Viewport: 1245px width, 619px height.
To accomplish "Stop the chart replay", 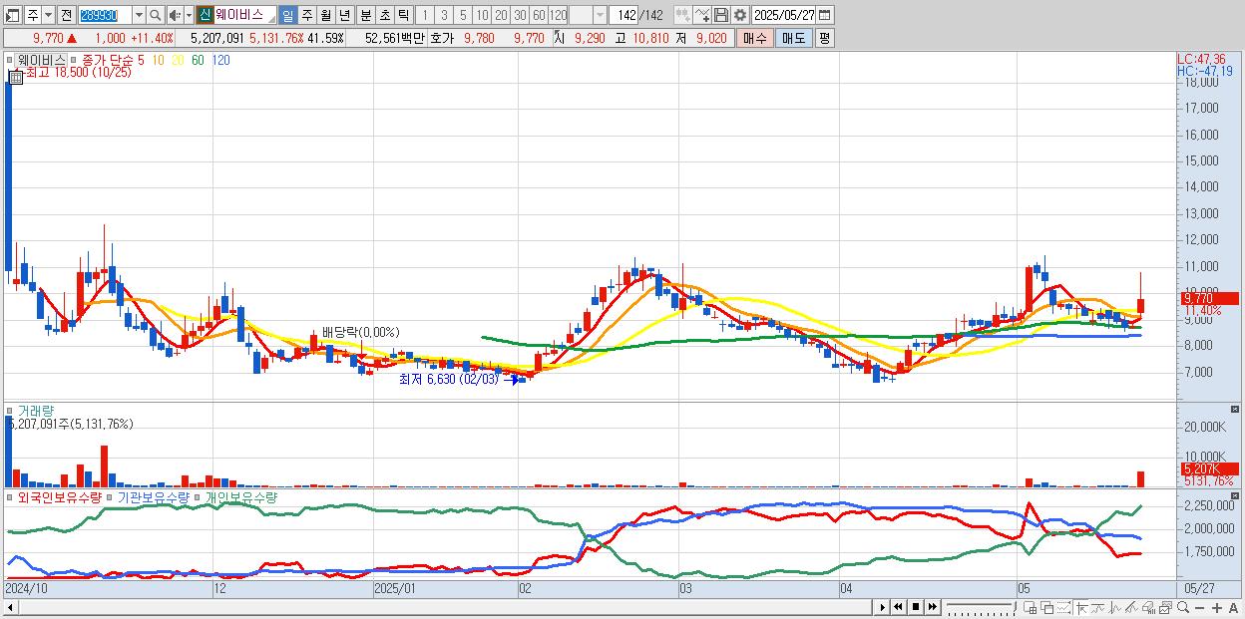I will 916,607.
